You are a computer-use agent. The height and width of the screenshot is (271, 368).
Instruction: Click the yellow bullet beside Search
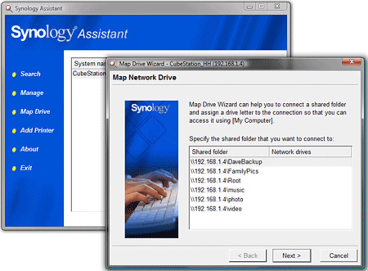pyautogui.click(x=14, y=75)
